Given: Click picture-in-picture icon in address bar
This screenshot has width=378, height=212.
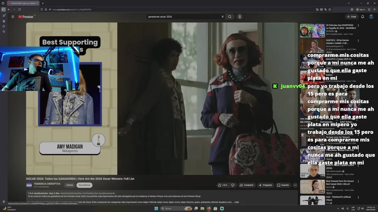Looking at the screenshot, I should [317, 9].
